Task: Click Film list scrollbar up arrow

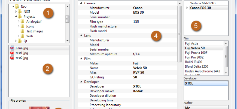Action: [226, 44]
